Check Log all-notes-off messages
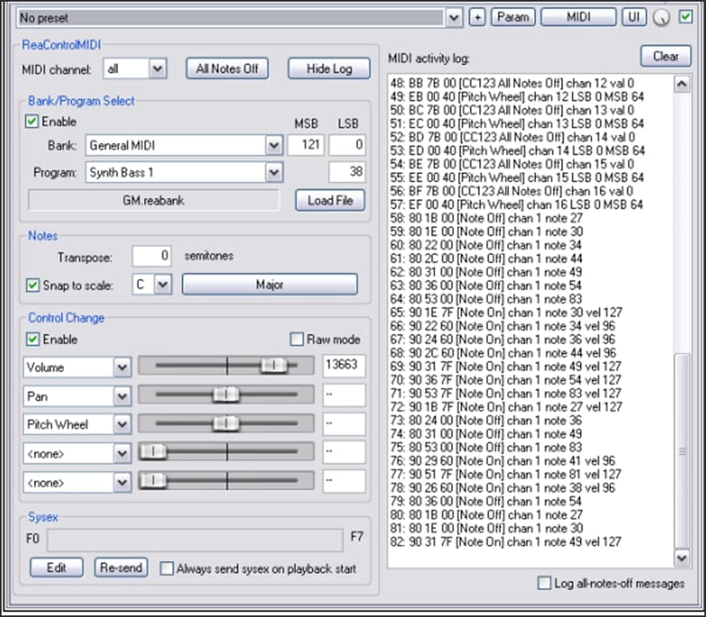This screenshot has width=706, height=617. pos(544,583)
